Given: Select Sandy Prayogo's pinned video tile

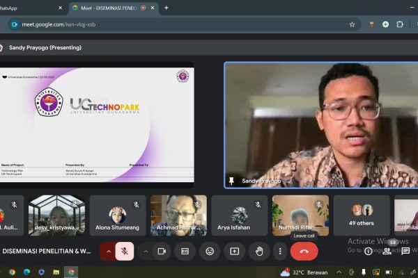Looking at the screenshot, I should pos(321,125).
